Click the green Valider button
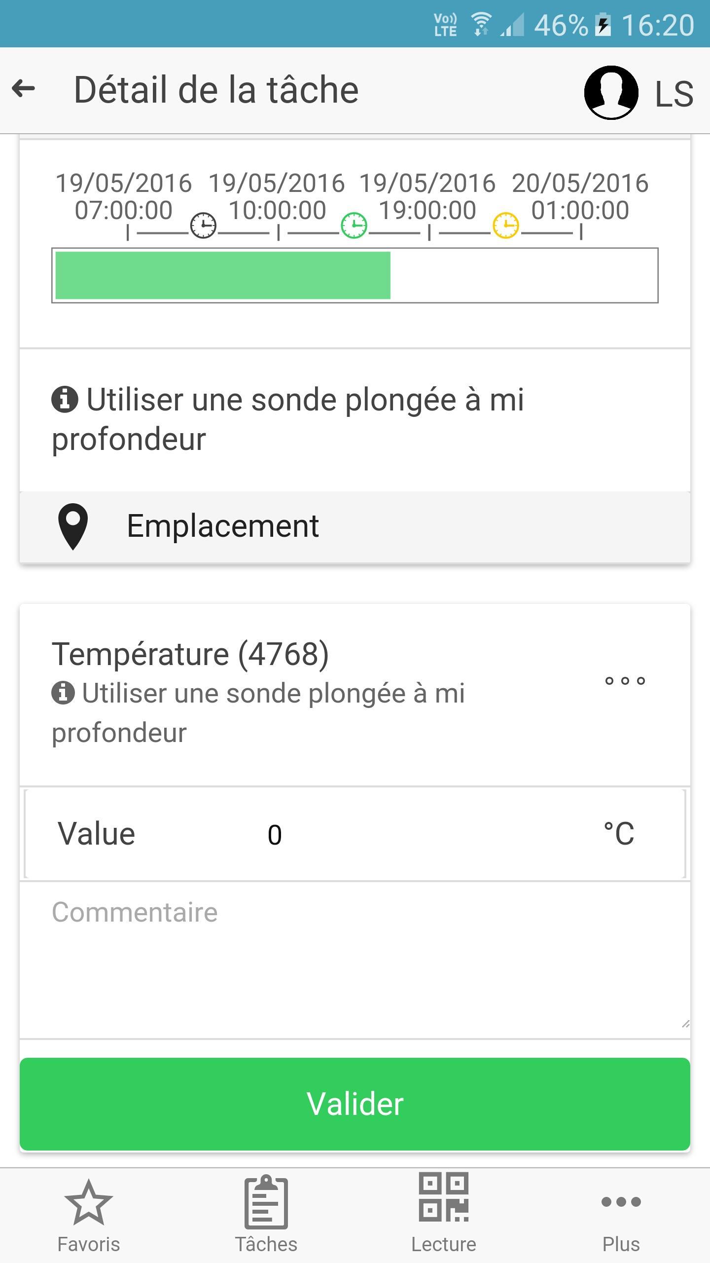This screenshot has width=710, height=1263. click(x=355, y=1104)
